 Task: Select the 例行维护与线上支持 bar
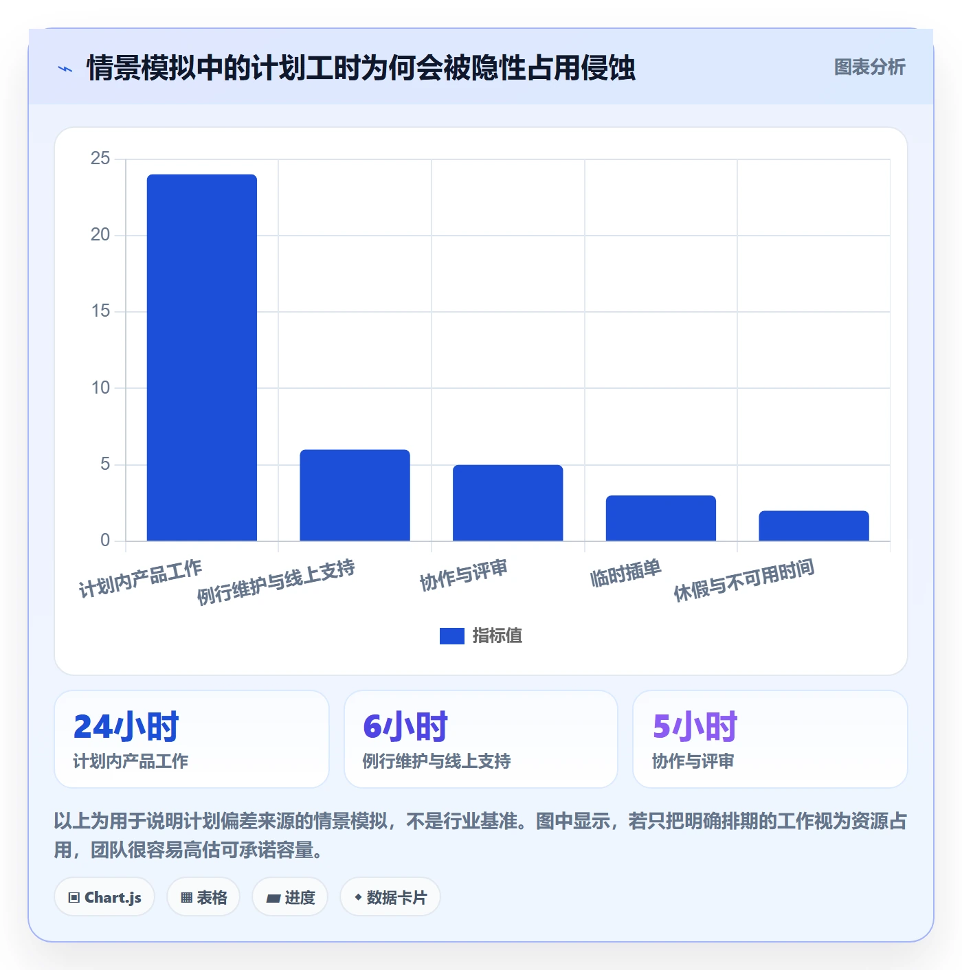355,495
